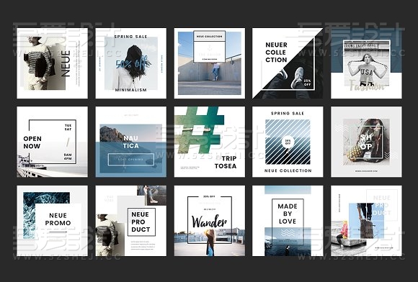
Task: Open the Open Now hours template
Action: pos(52,142)
